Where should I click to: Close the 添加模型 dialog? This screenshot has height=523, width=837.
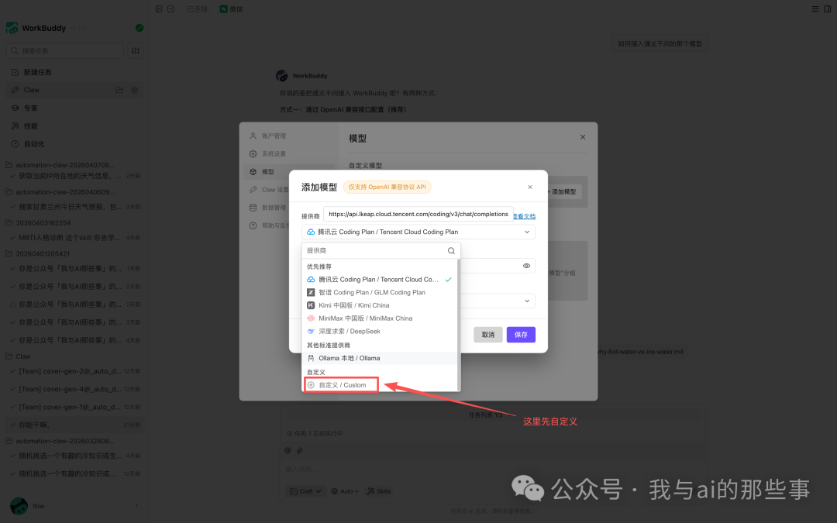(530, 187)
